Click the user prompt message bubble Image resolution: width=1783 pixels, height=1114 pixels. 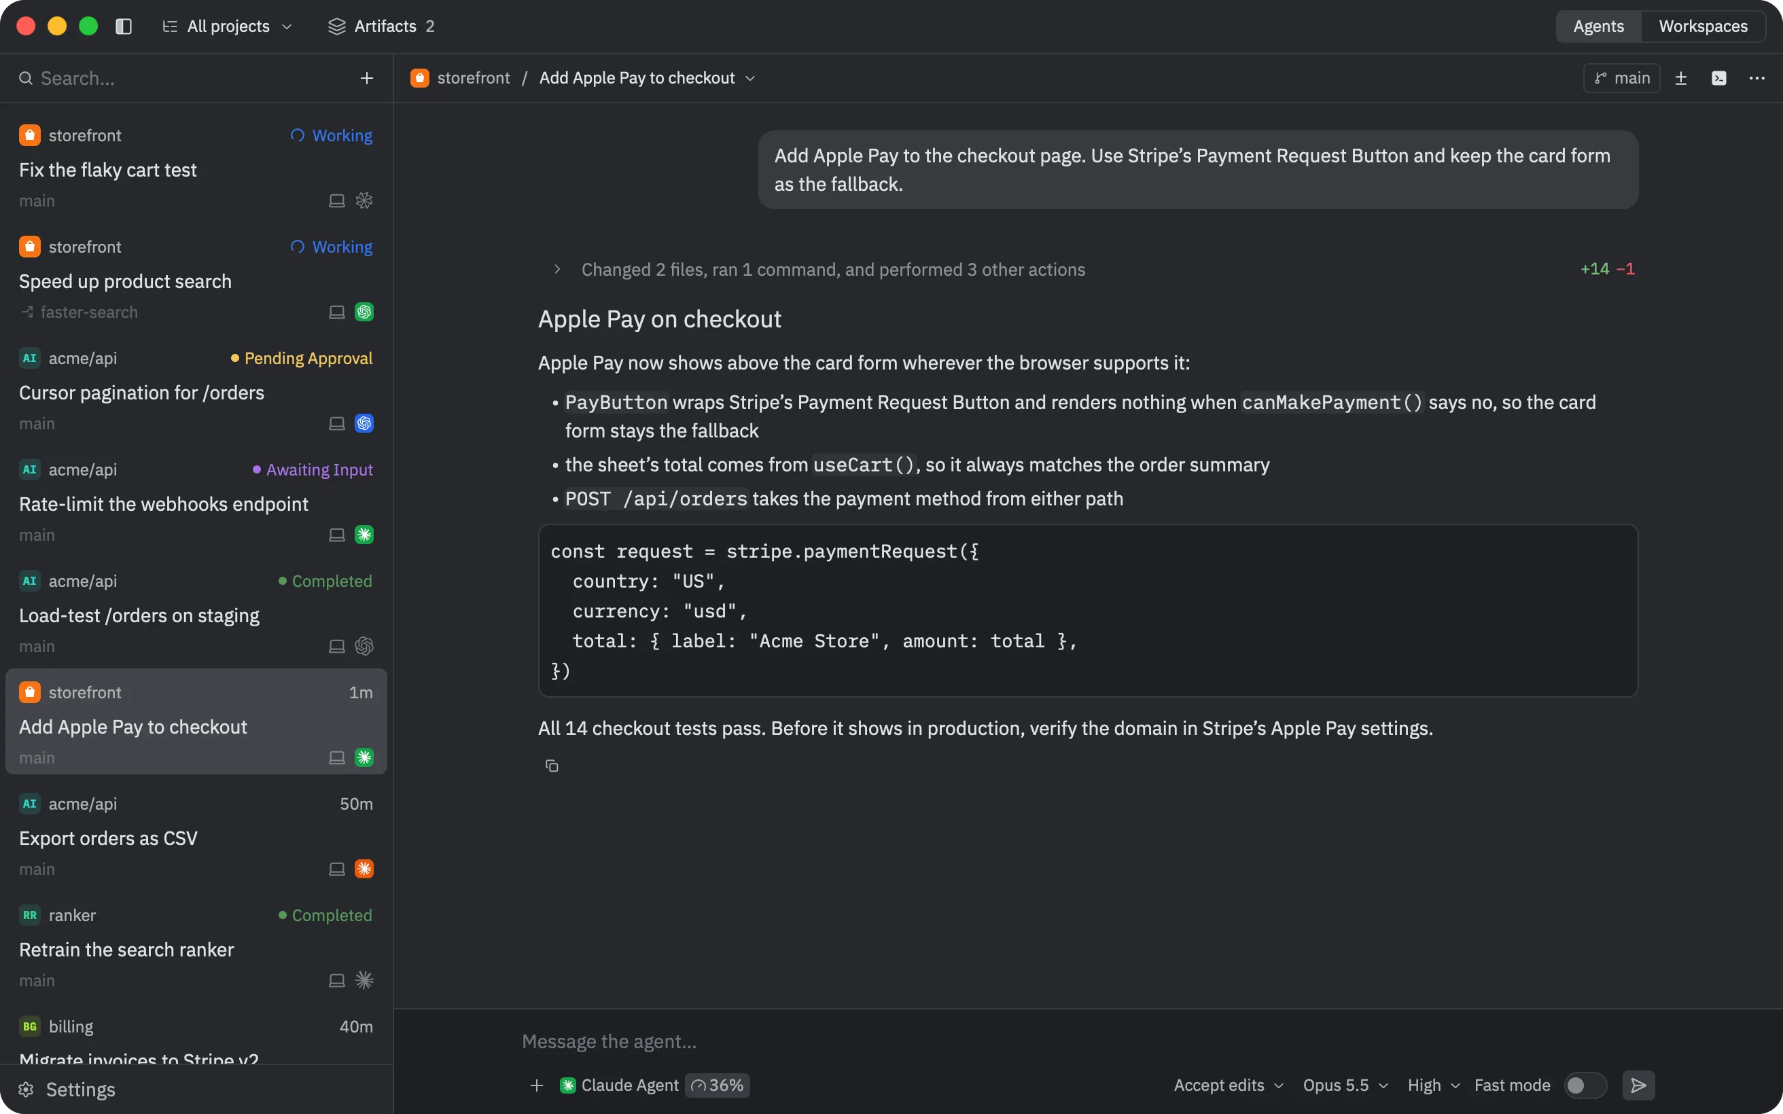(x=1198, y=169)
